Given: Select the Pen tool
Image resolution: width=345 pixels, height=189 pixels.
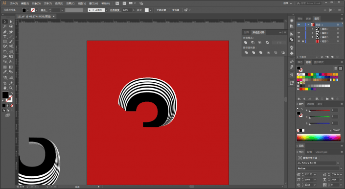Looking at the screenshot, I should [5, 32].
